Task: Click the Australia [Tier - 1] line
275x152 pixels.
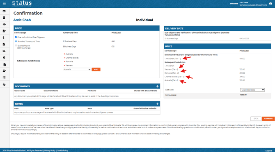Action: pyautogui.click(x=171, y=80)
